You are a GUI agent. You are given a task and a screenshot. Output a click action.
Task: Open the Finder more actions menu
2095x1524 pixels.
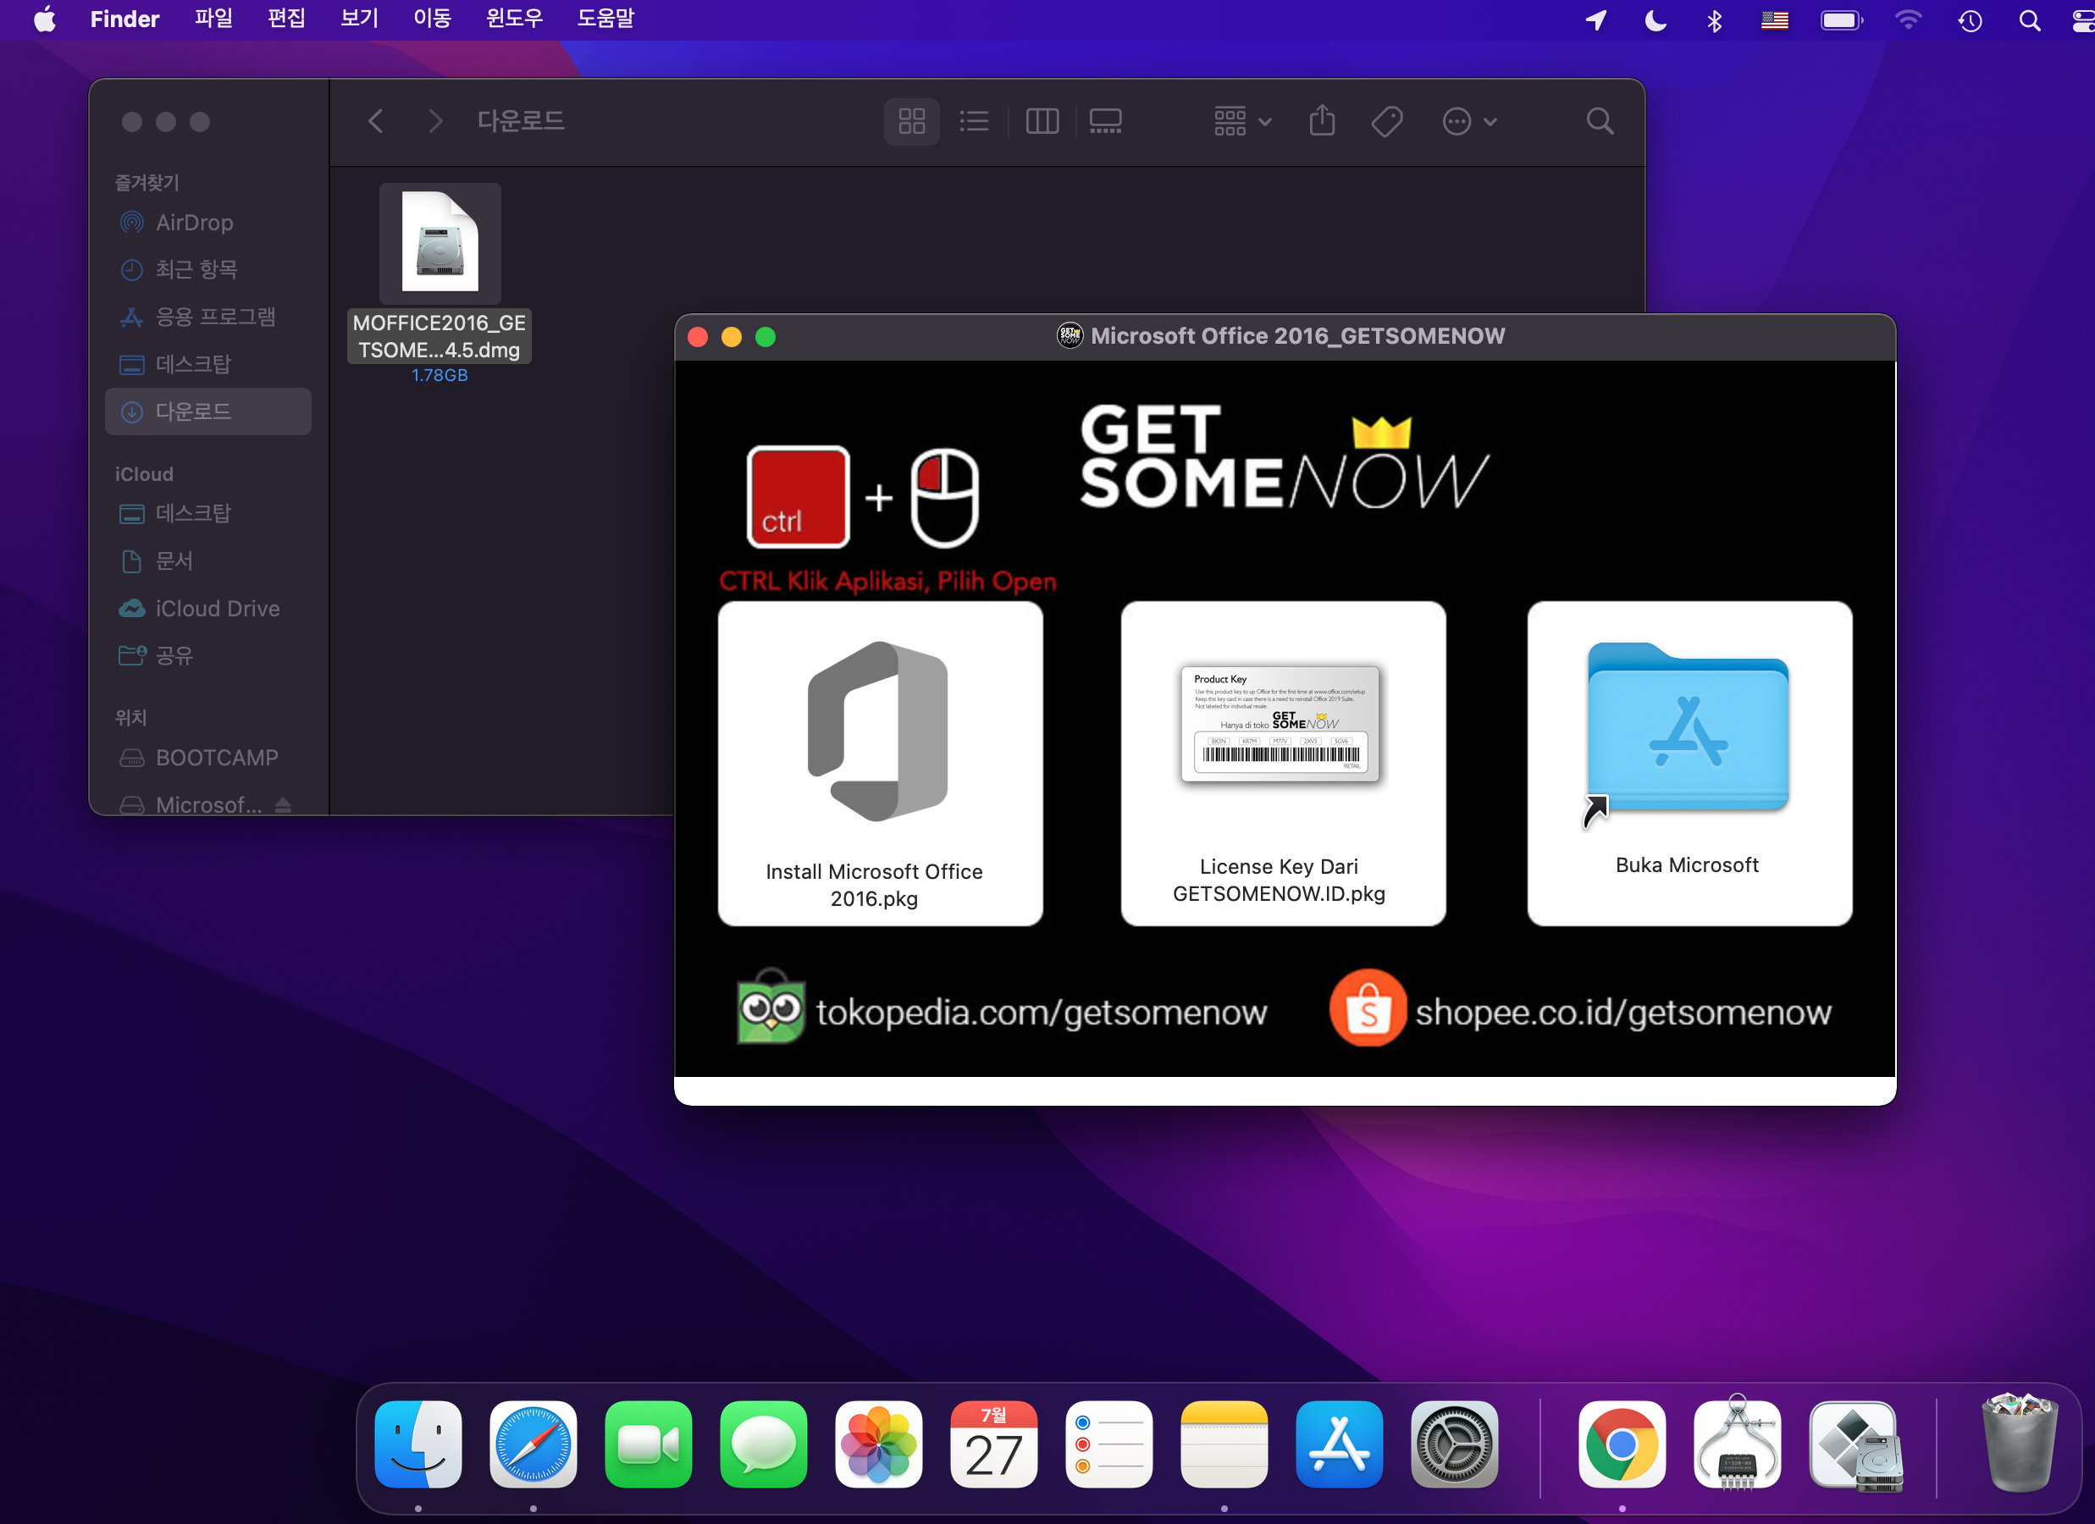click(x=1468, y=121)
